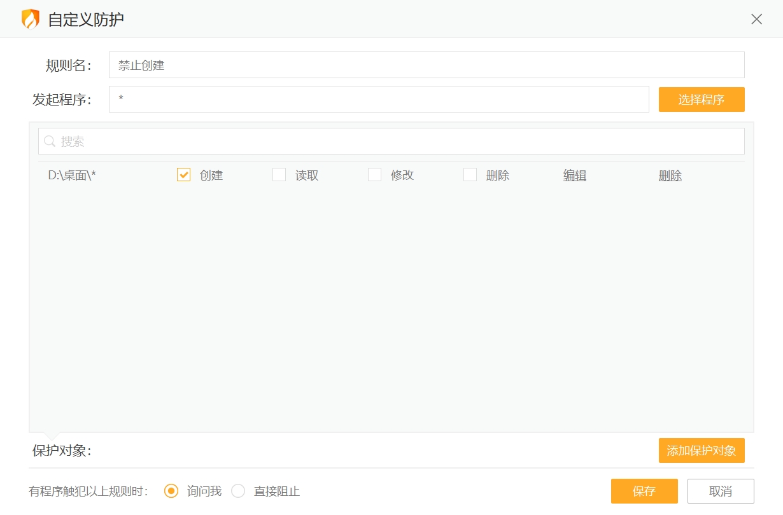Click the search magnifier icon
The width and height of the screenshot is (783, 515).
tap(50, 141)
